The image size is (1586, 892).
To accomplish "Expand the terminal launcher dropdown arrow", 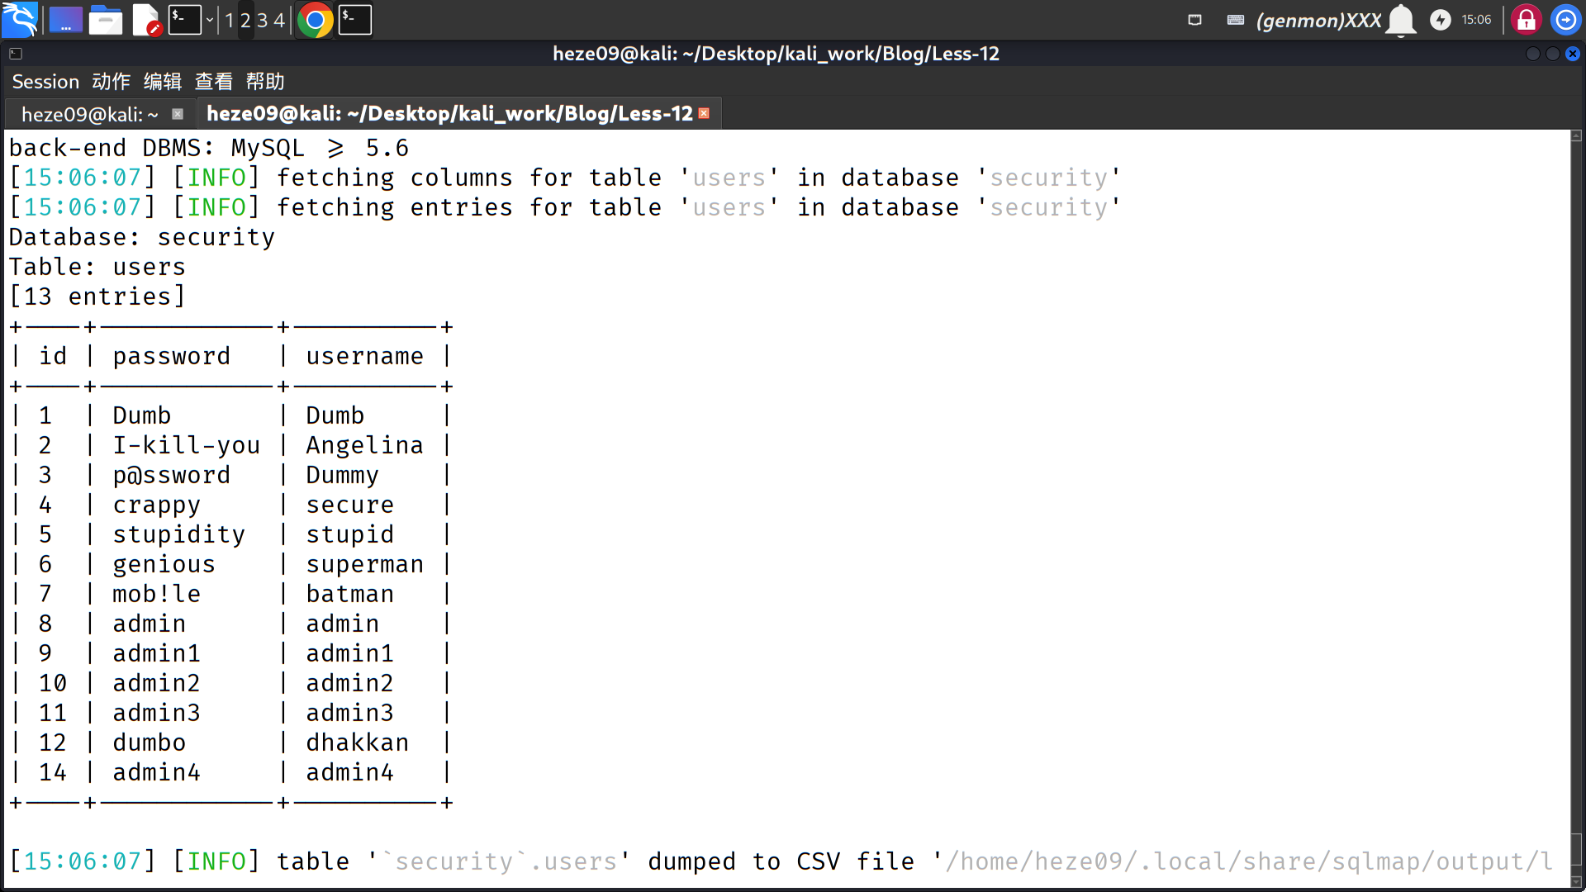I will click(x=210, y=20).
